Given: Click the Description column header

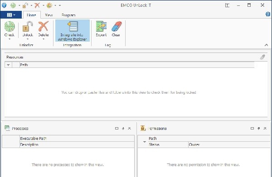Looking at the screenshot, I should tap(77, 144).
